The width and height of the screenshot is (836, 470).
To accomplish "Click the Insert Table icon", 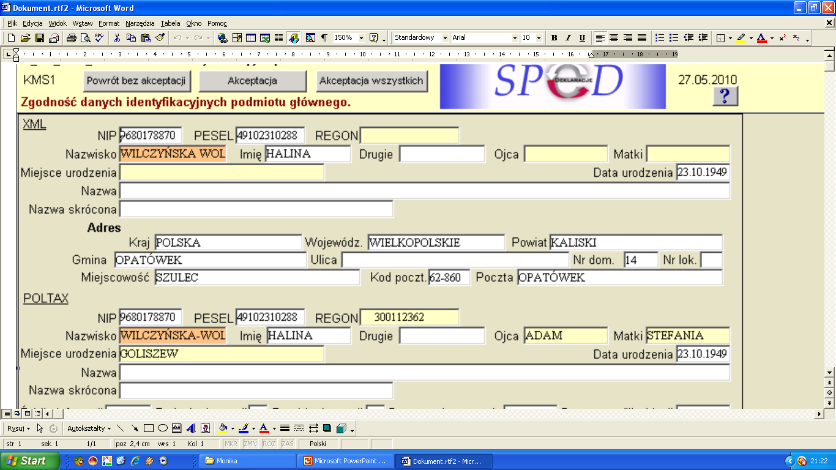I will pyautogui.click(x=251, y=38).
